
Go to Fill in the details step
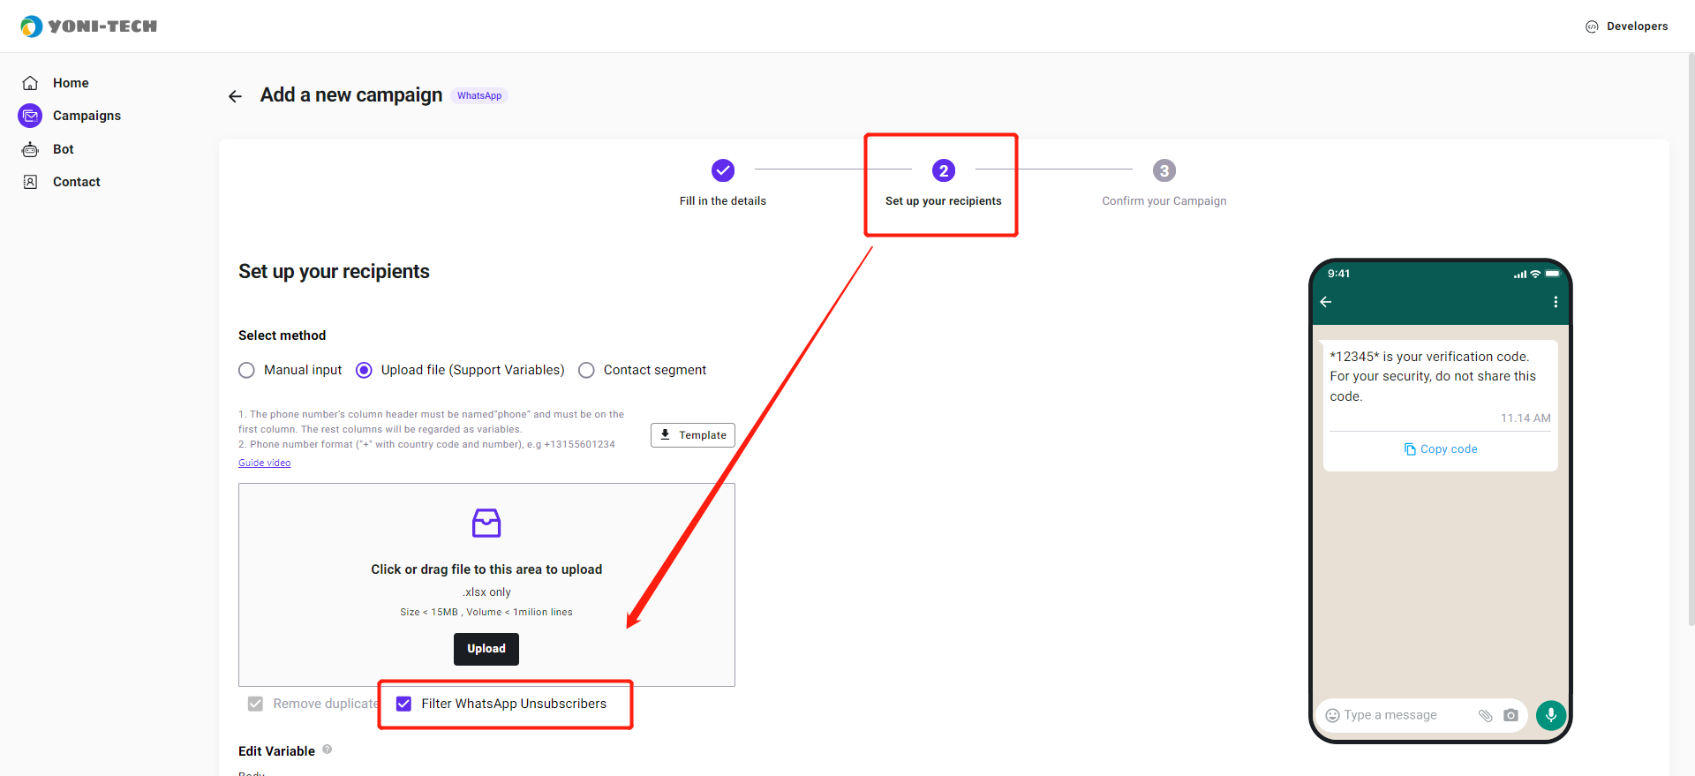pos(723,201)
